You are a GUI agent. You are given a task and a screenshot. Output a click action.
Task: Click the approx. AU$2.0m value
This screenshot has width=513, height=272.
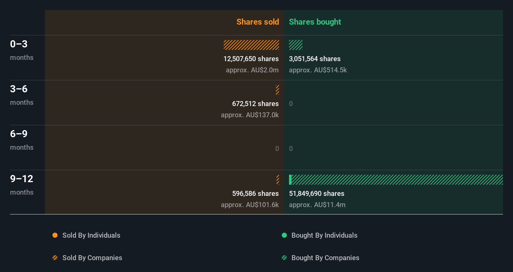pos(252,70)
